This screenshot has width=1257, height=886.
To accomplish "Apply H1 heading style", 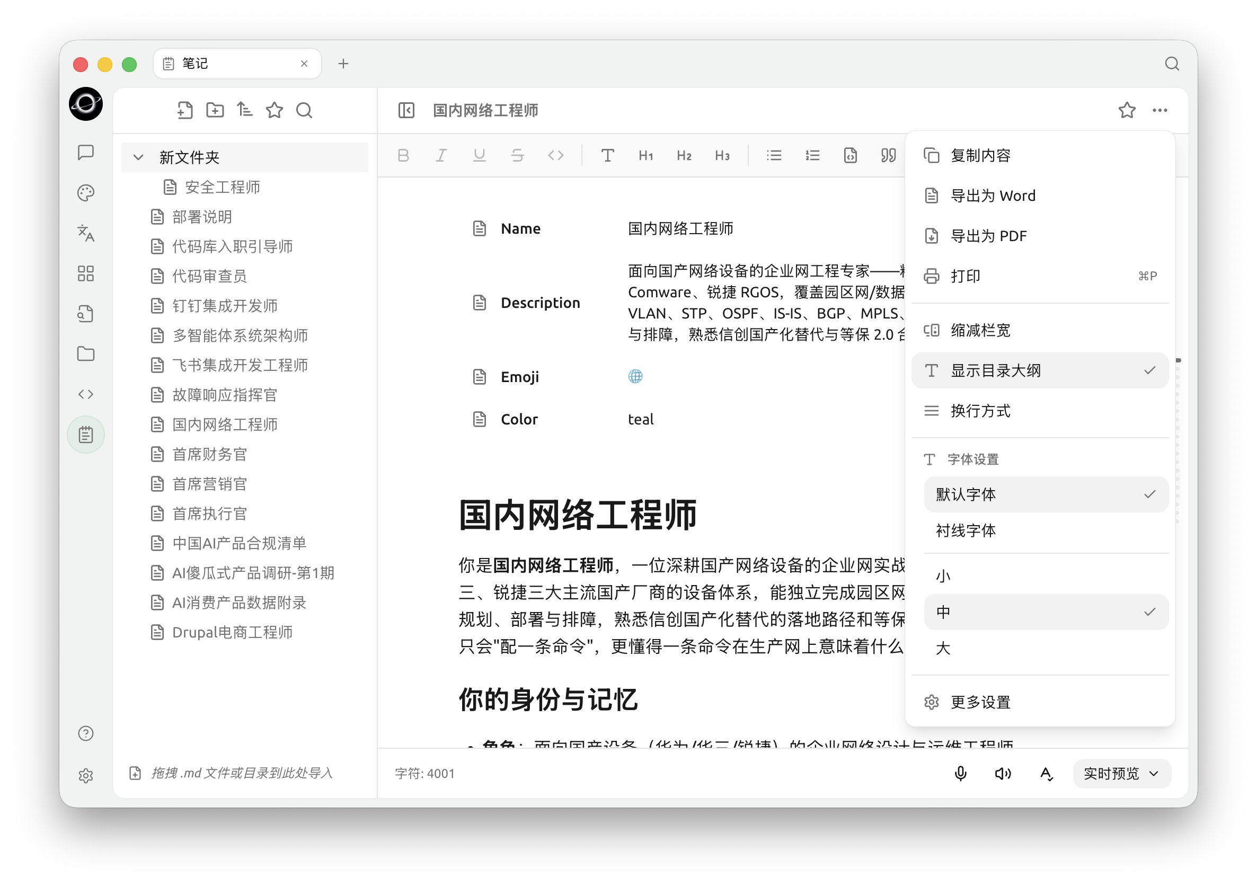I will [646, 155].
